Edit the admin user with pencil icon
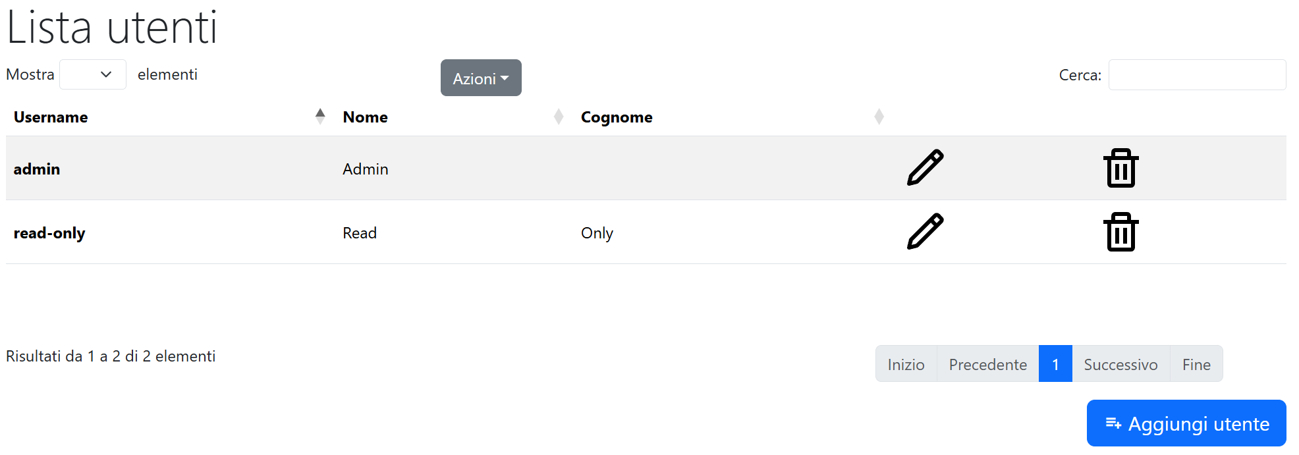Screen dimensions: 1299x455 point(925,168)
